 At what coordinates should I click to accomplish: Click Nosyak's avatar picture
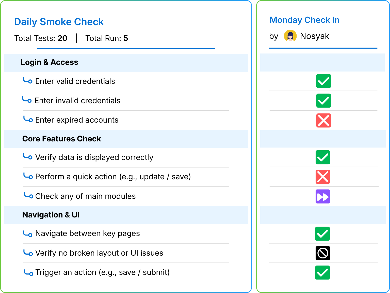click(x=290, y=36)
